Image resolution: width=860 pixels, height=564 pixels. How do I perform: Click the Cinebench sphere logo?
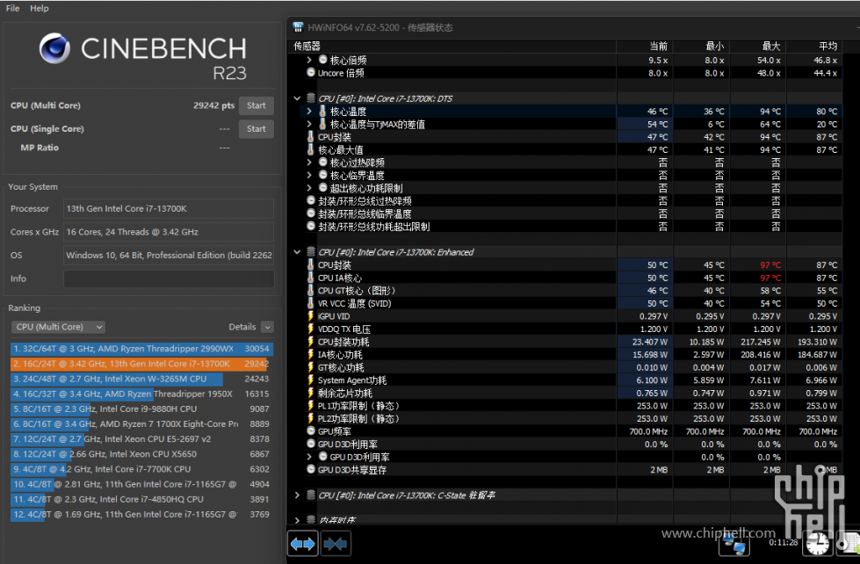[54, 48]
